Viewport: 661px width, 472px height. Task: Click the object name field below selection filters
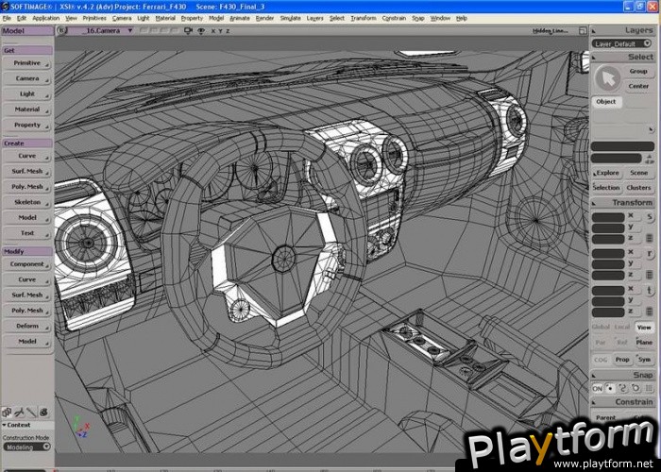[622, 146]
